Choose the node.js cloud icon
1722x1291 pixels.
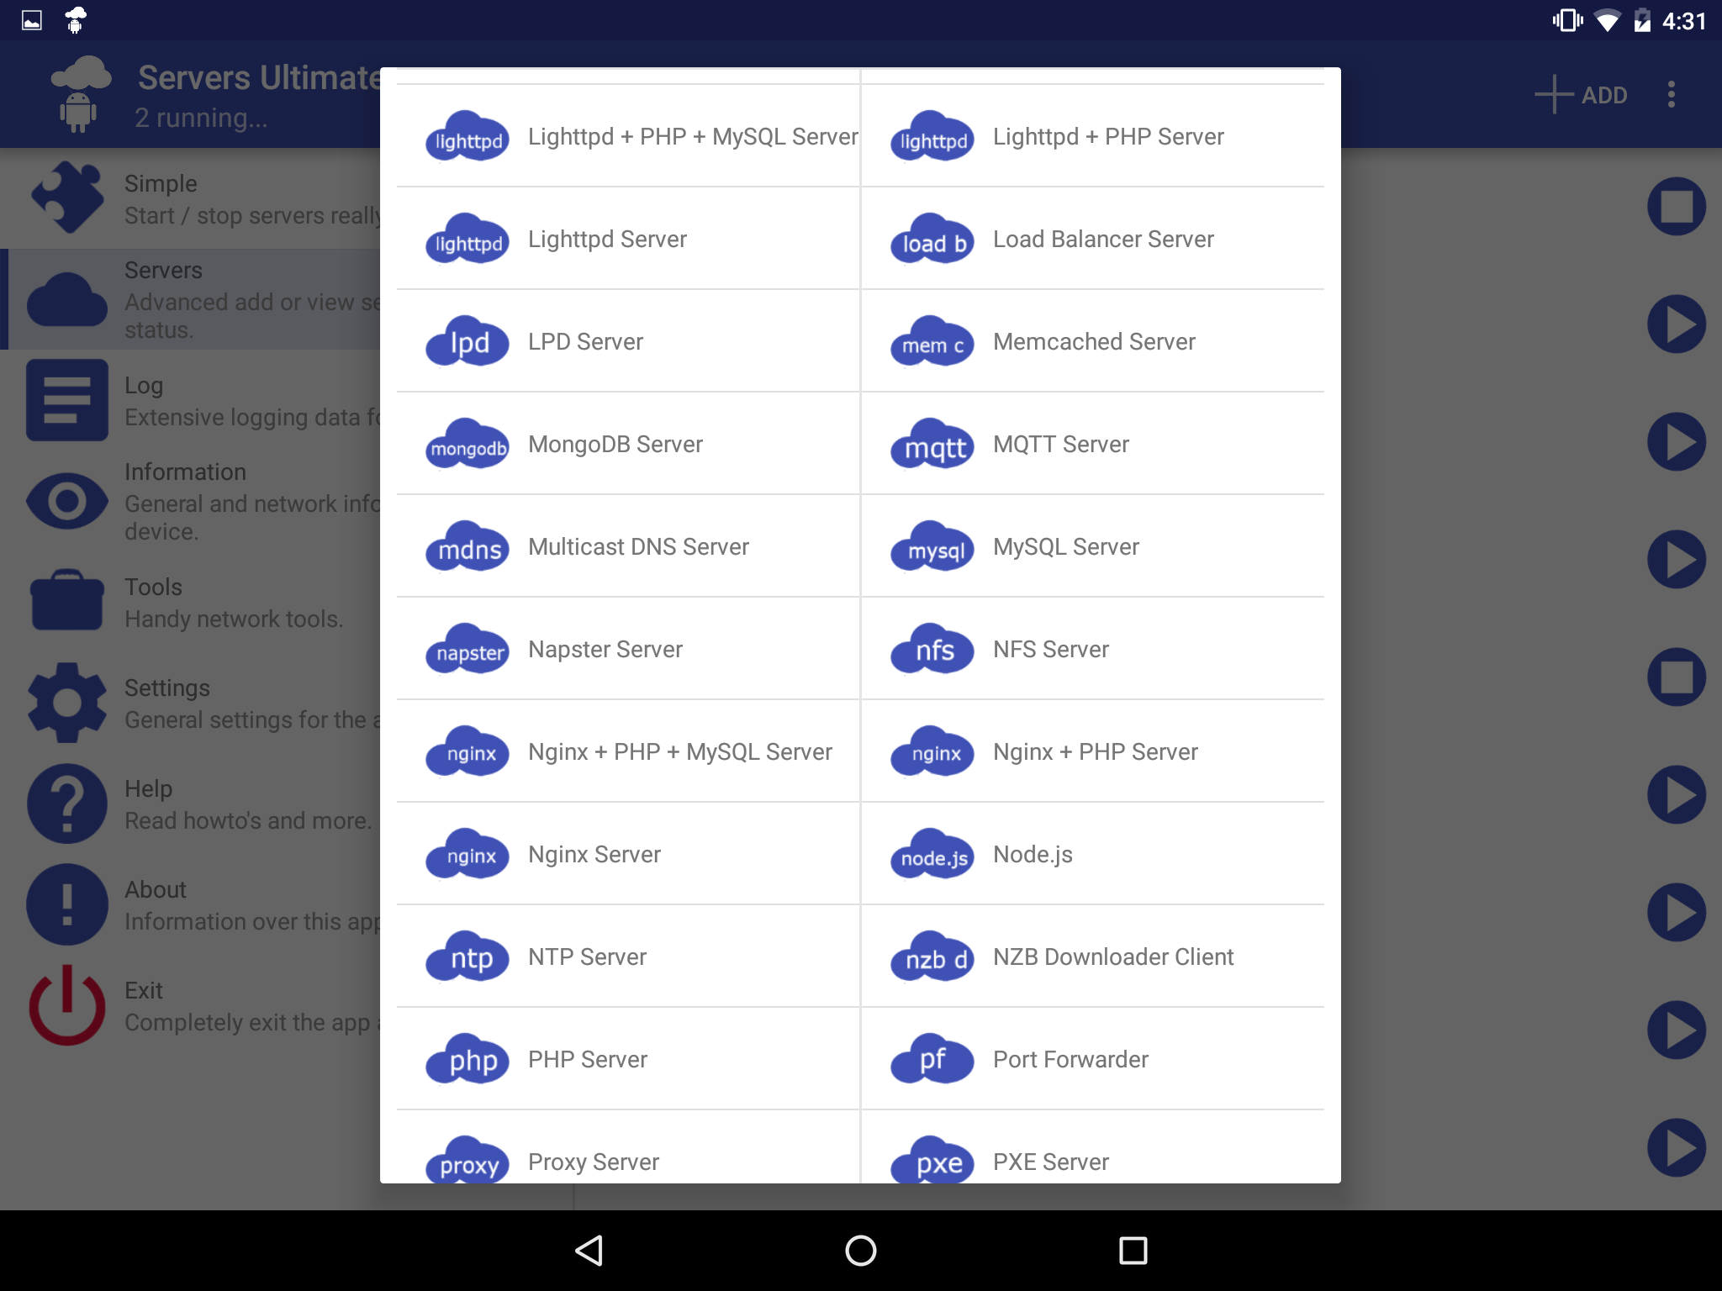932,855
